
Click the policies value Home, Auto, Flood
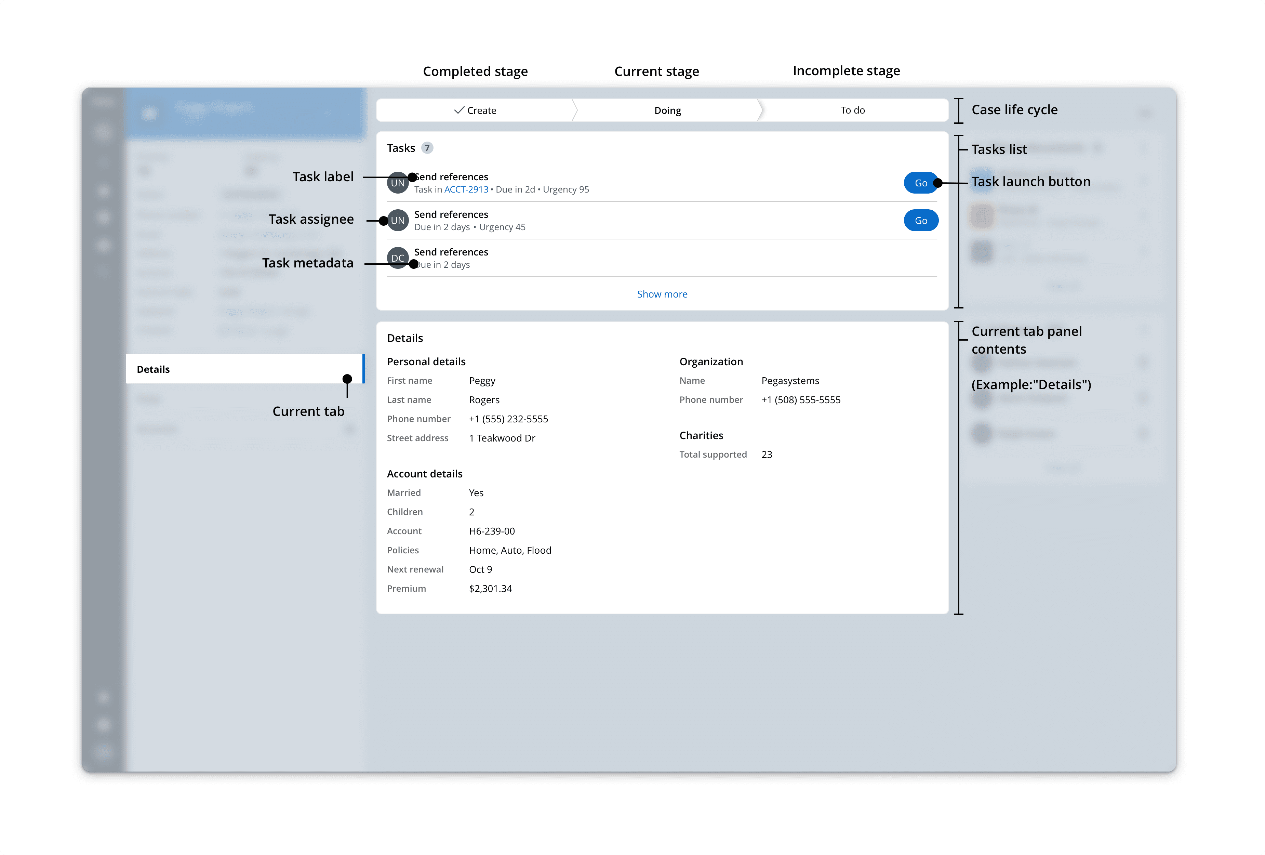pos(510,550)
